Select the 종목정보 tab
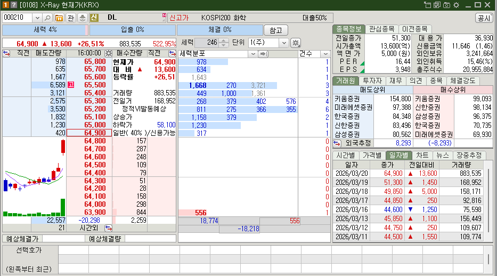The height and width of the screenshot is (276, 497). pos(349,29)
